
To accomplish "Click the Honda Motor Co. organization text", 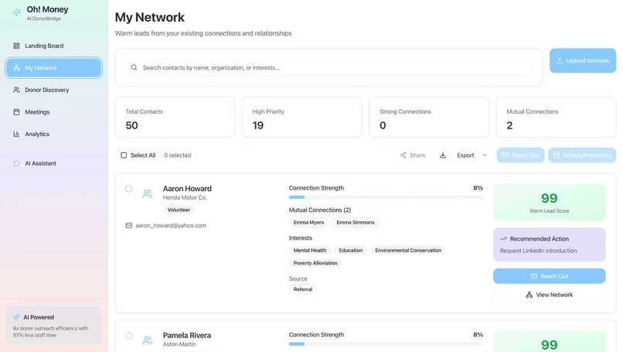I will click(185, 197).
